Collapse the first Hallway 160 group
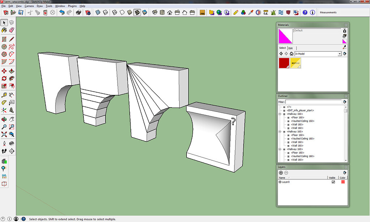The height and width of the screenshot is (222, 370). [280, 114]
